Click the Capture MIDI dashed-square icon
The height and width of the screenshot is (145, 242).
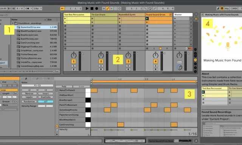[115, 8]
